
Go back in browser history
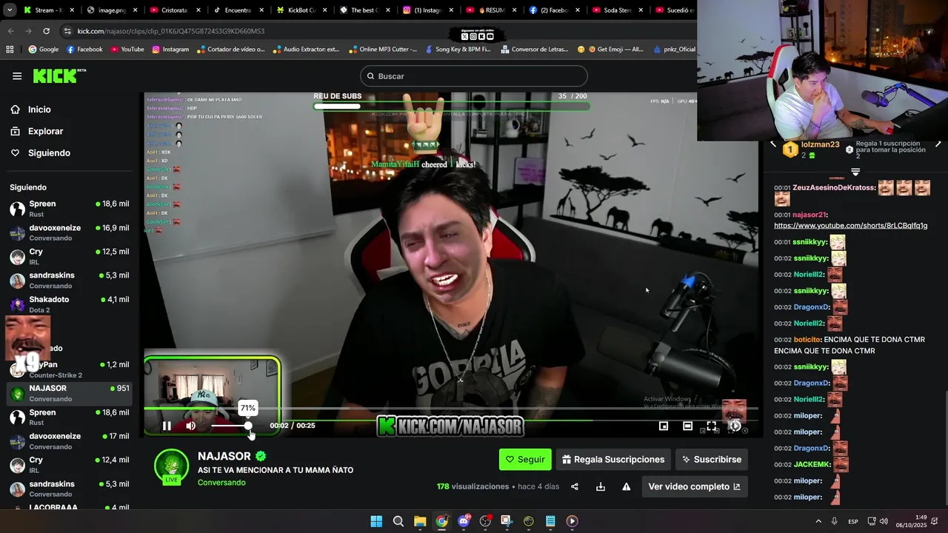tap(10, 31)
